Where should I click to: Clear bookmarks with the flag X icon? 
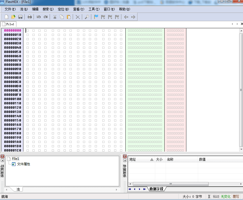click(117, 17)
